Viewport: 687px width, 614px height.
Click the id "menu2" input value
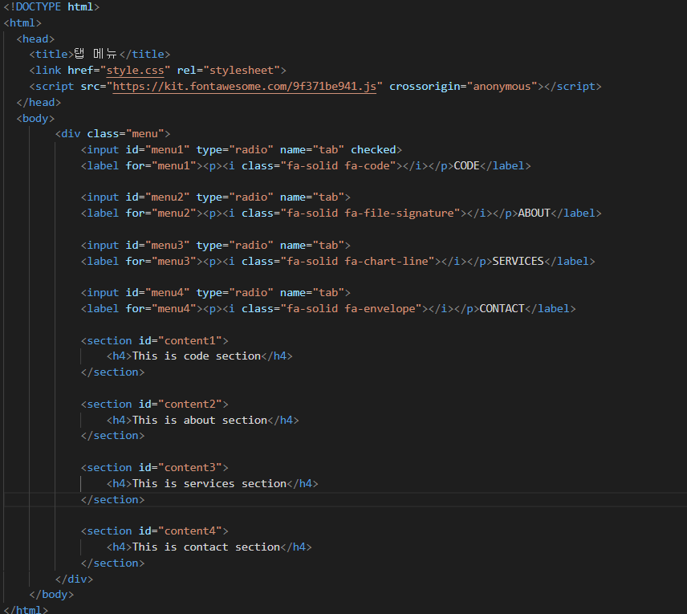pyautogui.click(x=168, y=197)
